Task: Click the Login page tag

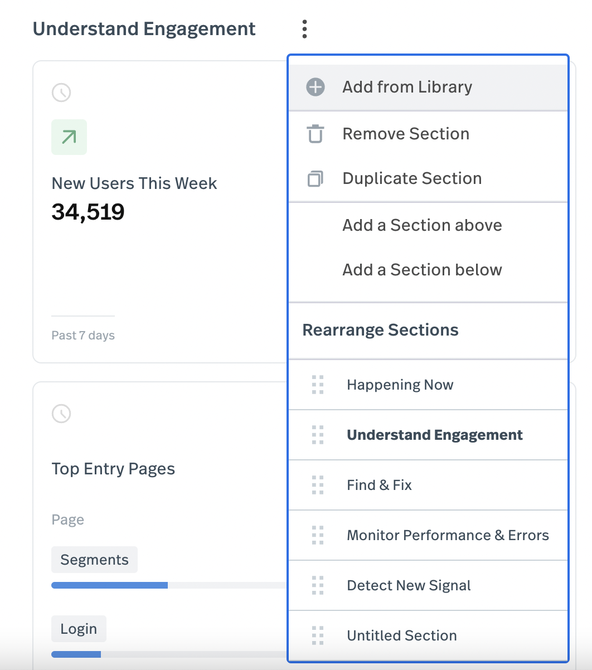Action: (79, 629)
